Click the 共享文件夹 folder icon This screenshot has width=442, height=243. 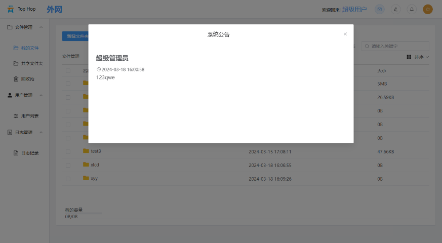[x=16, y=63]
